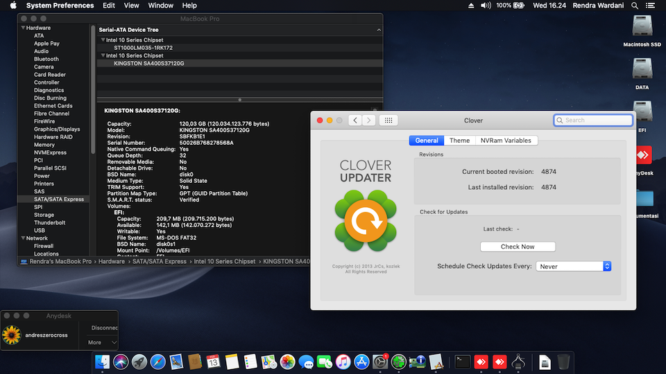The width and height of the screenshot is (666, 374).
Task: Click the eject icon in menu bar
Action: [471, 6]
